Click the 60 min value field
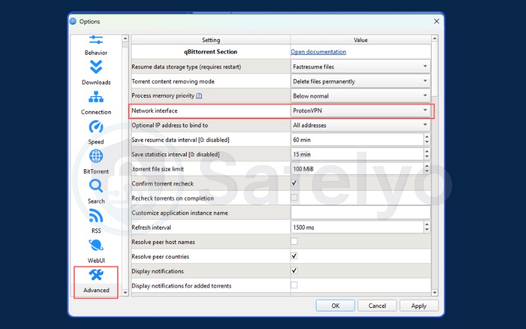526x329 pixels. tap(357, 139)
